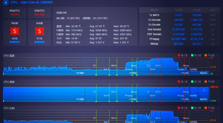Select the 多核评分 score value

tap(39, 14)
